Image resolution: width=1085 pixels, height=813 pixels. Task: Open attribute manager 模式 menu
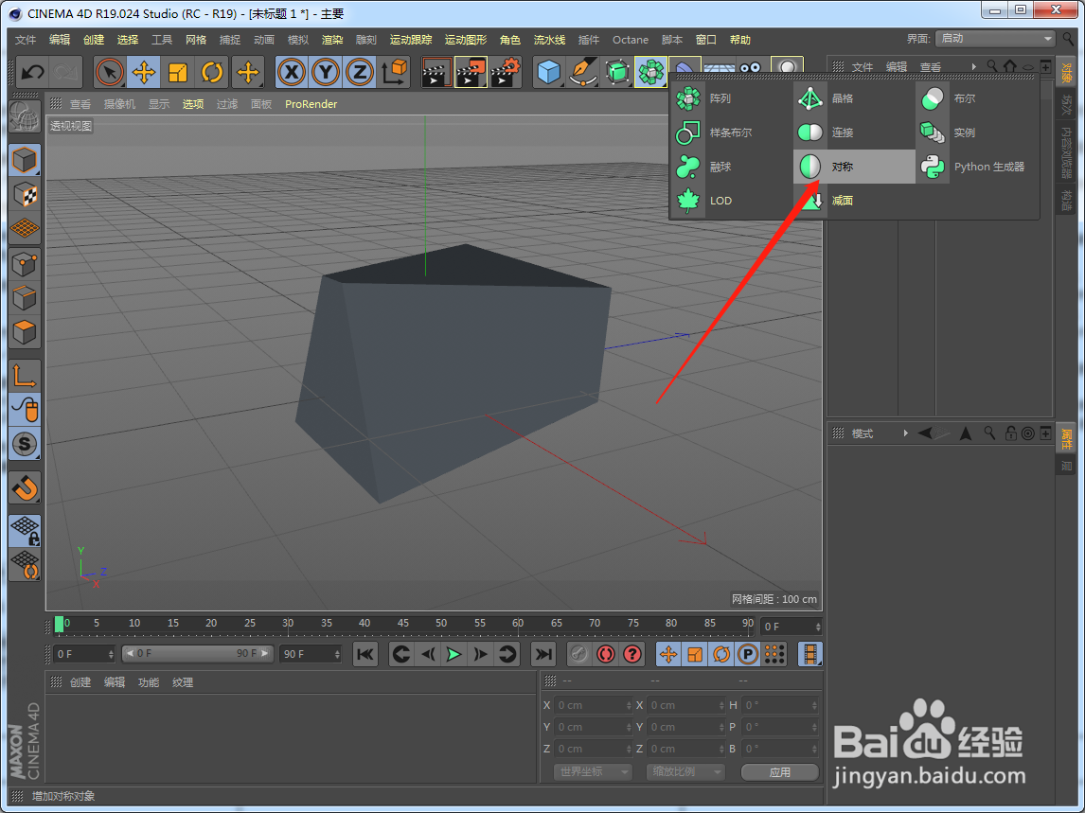coord(863,433)
